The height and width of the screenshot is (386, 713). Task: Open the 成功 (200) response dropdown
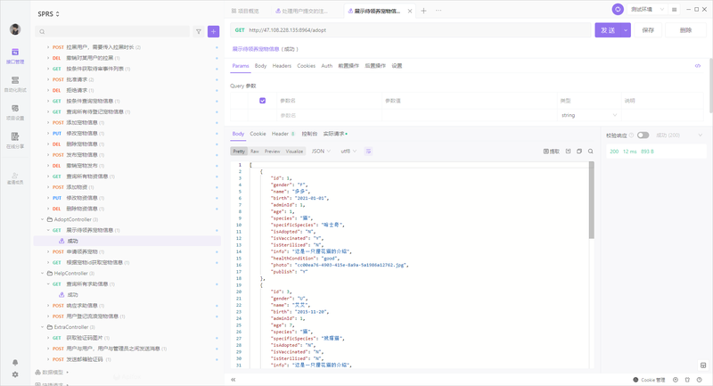(679, 135)
